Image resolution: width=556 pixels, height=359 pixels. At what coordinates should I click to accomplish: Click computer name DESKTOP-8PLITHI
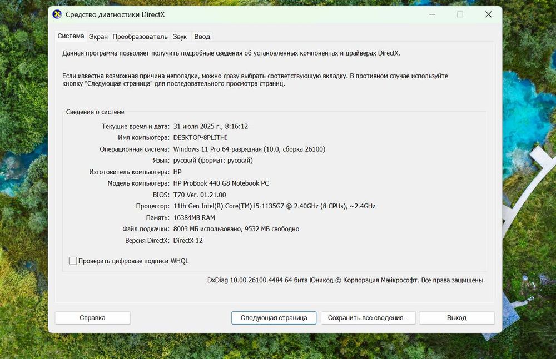[x=200, y=137]
